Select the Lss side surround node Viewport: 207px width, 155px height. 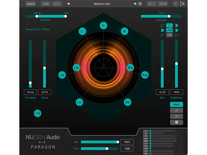pyautogui.click(x=62, y=75)
